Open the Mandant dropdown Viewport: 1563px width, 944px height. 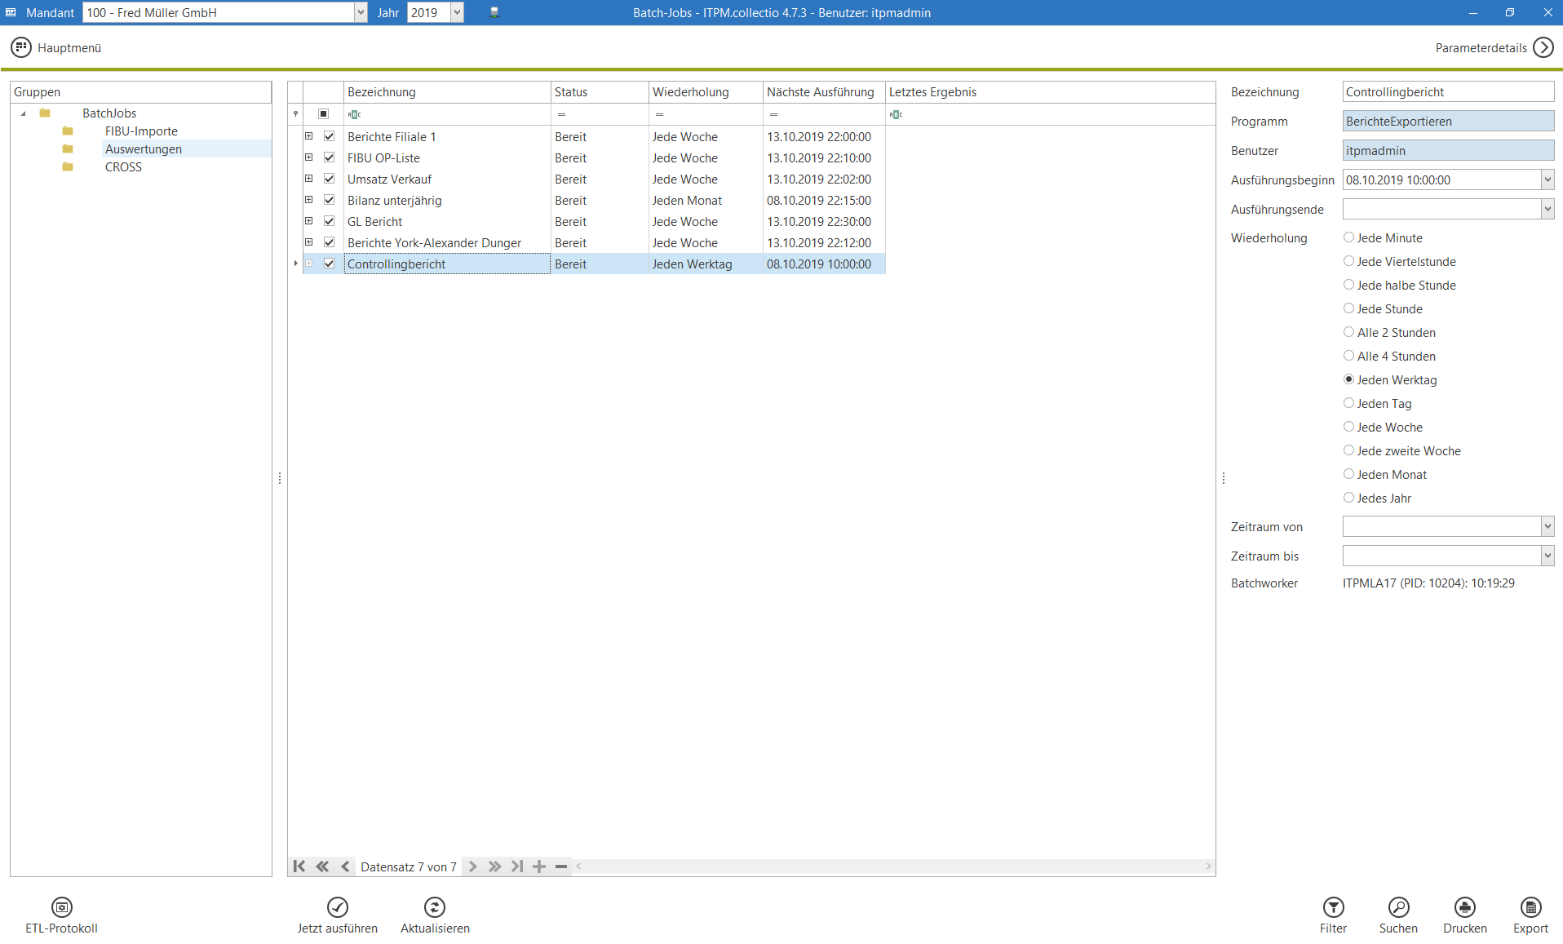tap(361, 12)
